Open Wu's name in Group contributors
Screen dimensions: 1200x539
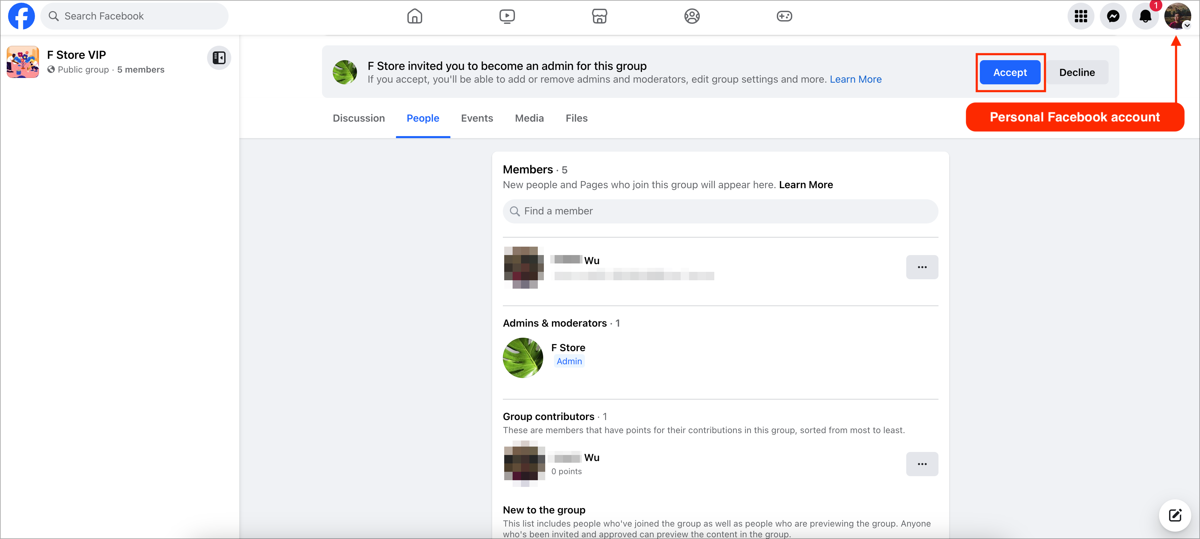[x=575, y=457]
